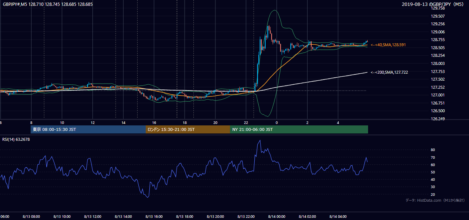
Task: Click price axis value 128.505
Action: click(x=438, y=48)
